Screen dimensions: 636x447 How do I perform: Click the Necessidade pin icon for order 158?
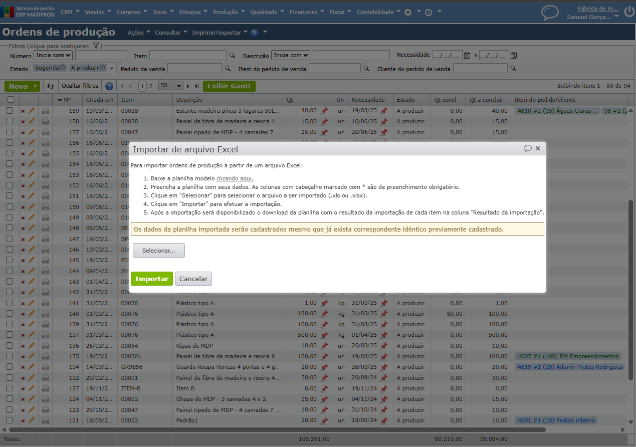[x=384, y=121]
